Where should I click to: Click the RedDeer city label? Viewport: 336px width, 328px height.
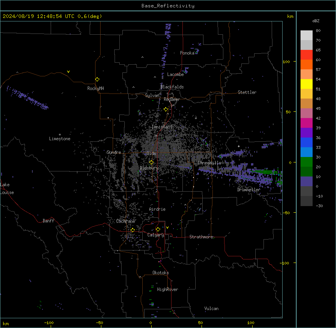[x=172, y=99]
